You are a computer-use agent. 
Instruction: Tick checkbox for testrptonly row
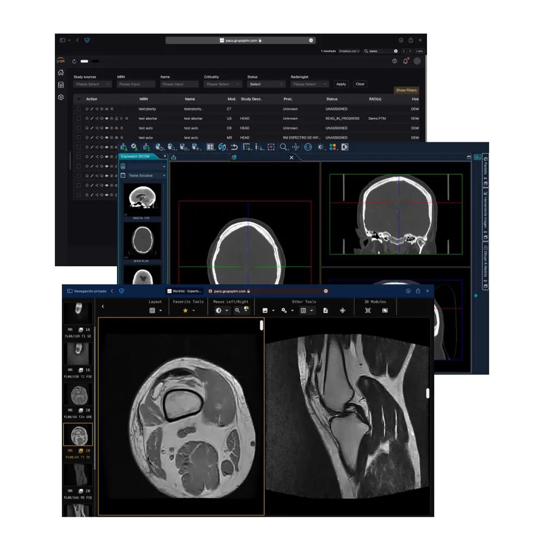(79, 109)
